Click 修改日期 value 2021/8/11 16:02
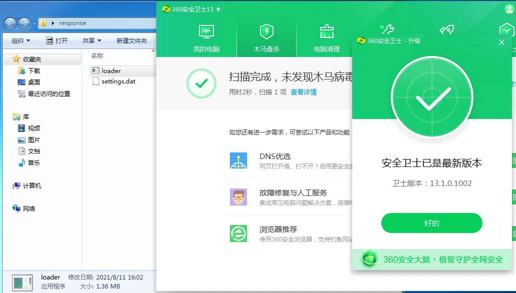This screenshot has height=293, width=516. click(119, 277)
